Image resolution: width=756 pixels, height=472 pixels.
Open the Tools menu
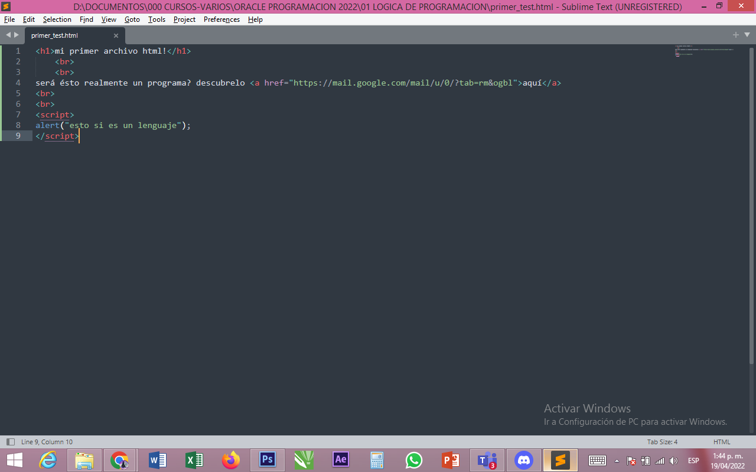pyautogui.click(x=157, y=19)
